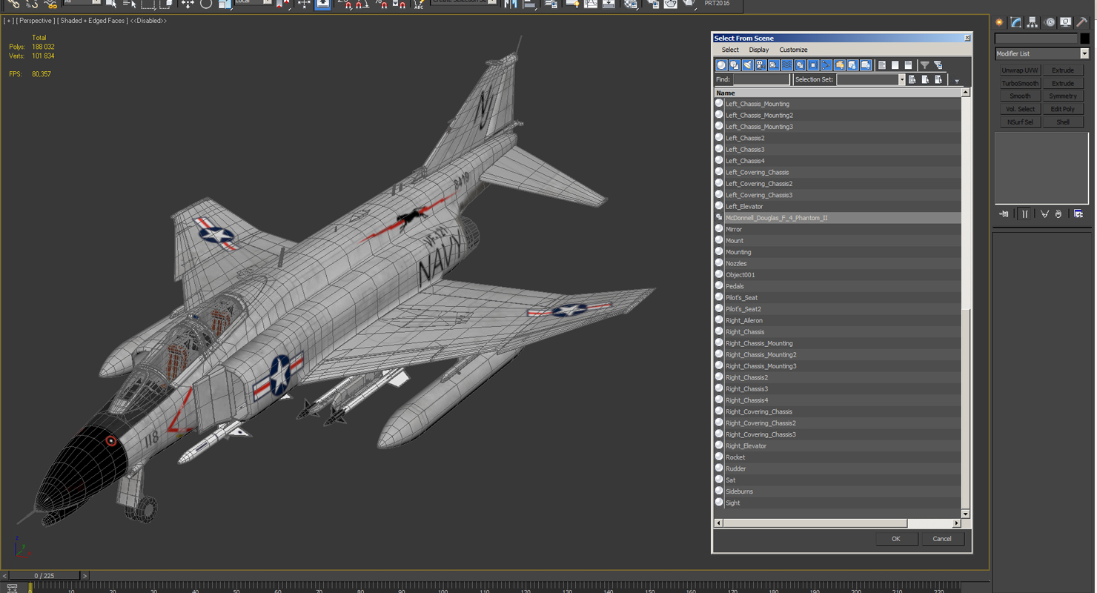Toggle Display Shapes filter button
Image resolution: width=1097 pixels, height=593 pixels.
click(735, 65)
